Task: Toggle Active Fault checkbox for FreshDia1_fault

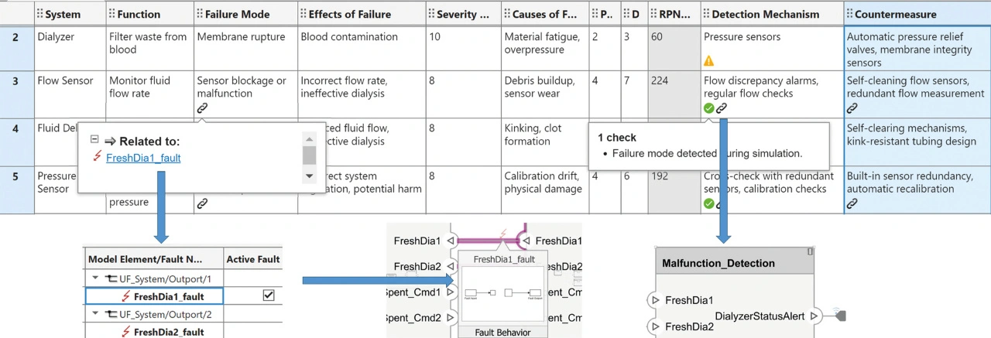Action: (x=269, y=295)
